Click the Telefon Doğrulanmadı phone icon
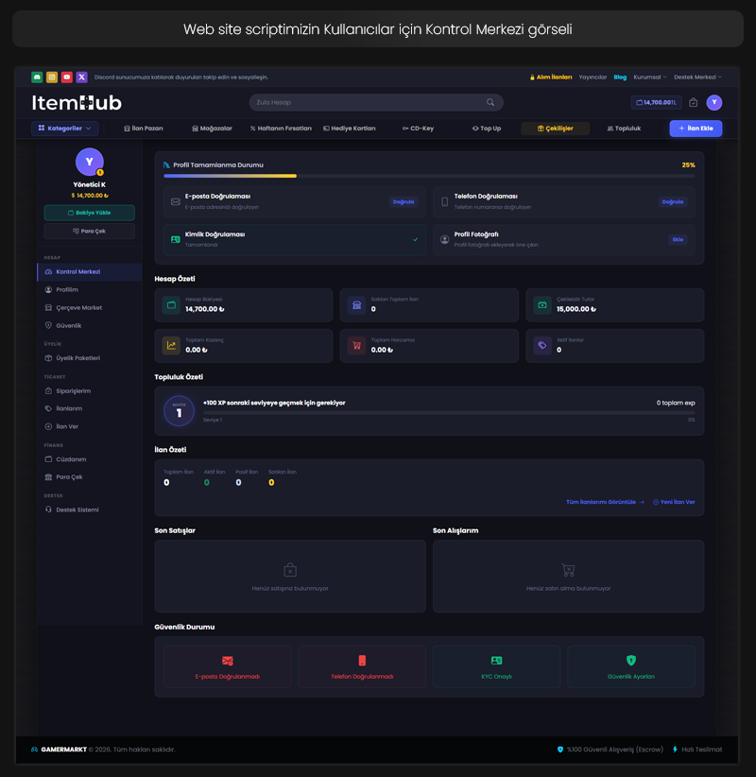756x777 pixels. pyautogui.click(x=362, y=661)
